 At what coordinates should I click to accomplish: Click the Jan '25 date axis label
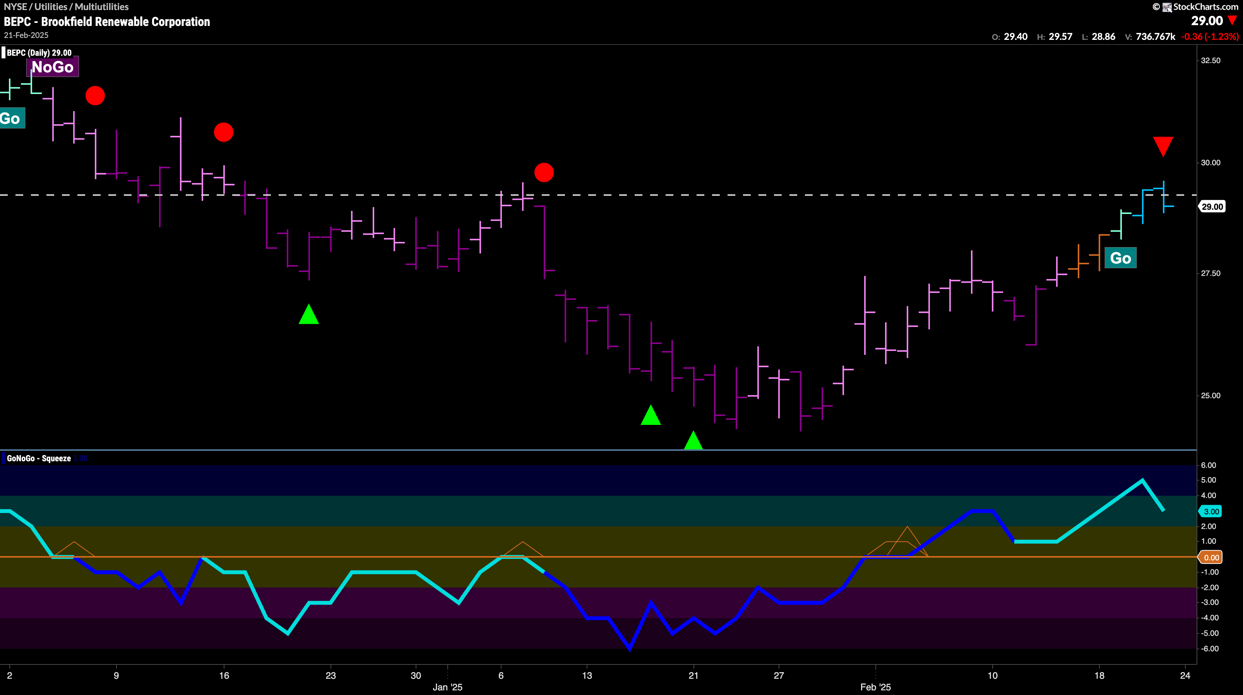pyautogui.click(x=447, y=687)
